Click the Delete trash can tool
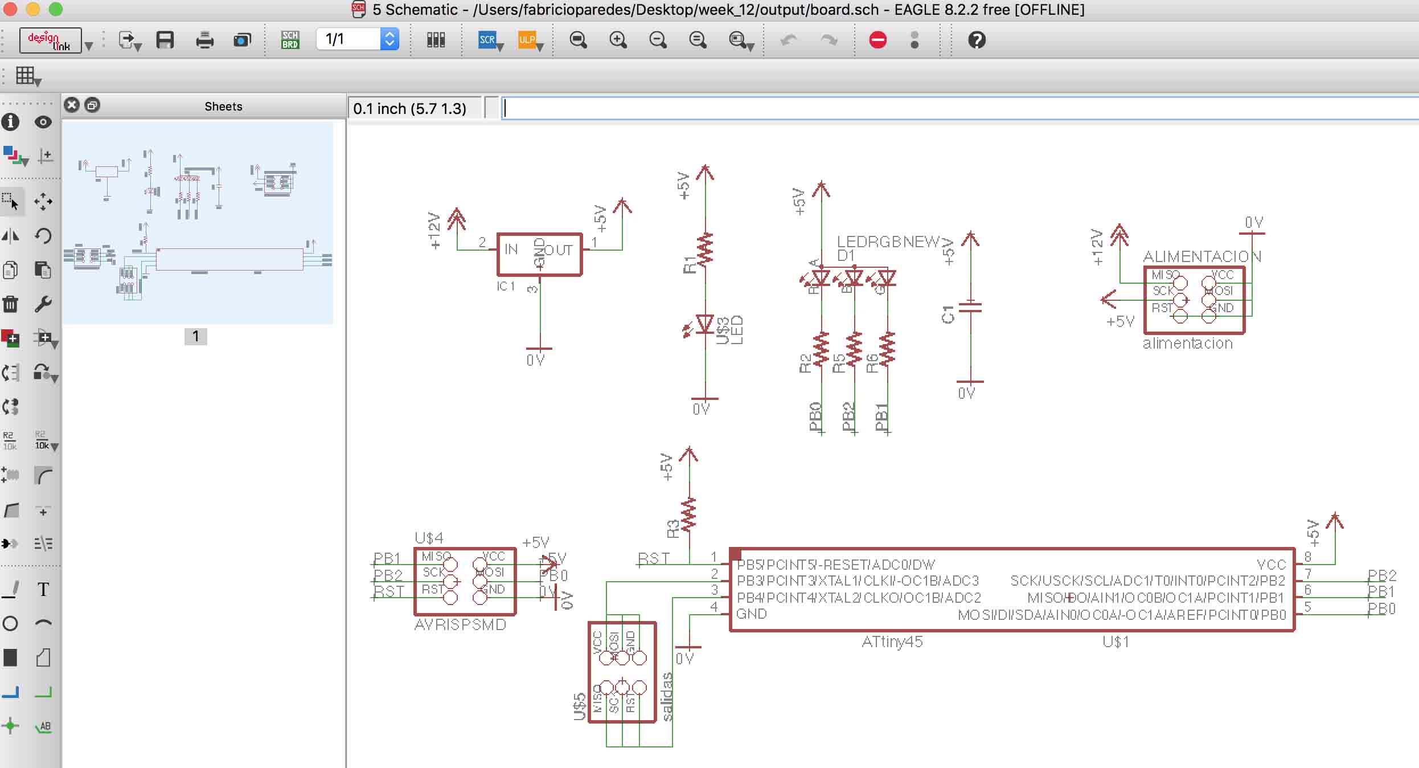The width and height of the screenshot is (1419, 768). click(x=10, y=304)
